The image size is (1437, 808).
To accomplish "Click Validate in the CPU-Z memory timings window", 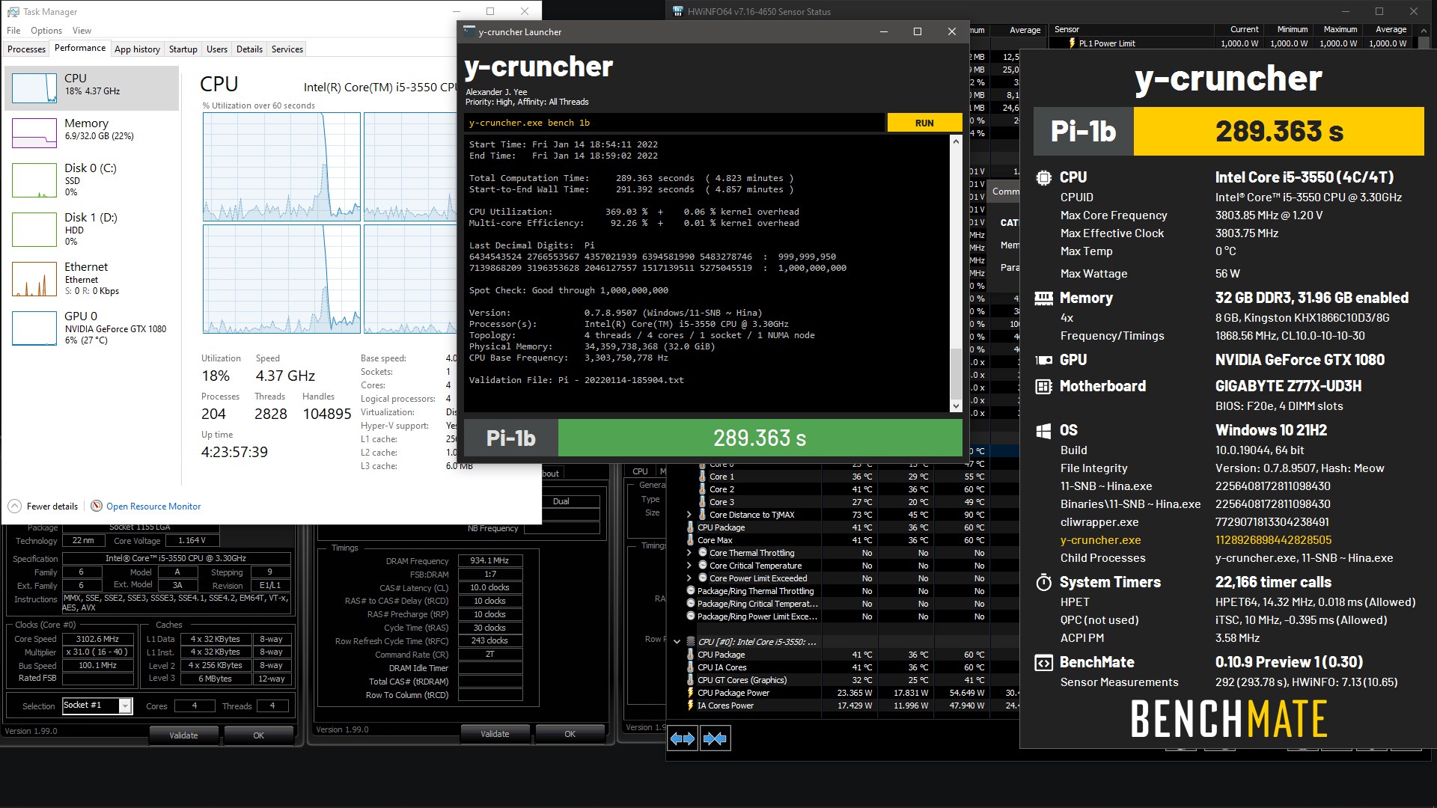I will [x=495, y=734].
